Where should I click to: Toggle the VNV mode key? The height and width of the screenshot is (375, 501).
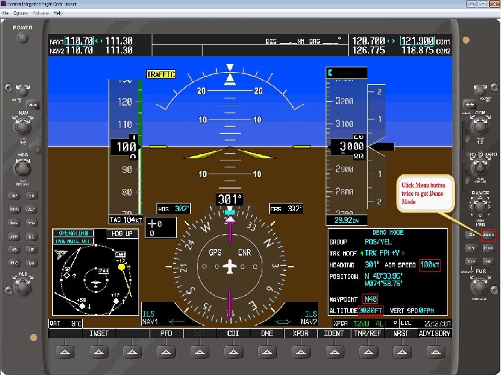31,223
